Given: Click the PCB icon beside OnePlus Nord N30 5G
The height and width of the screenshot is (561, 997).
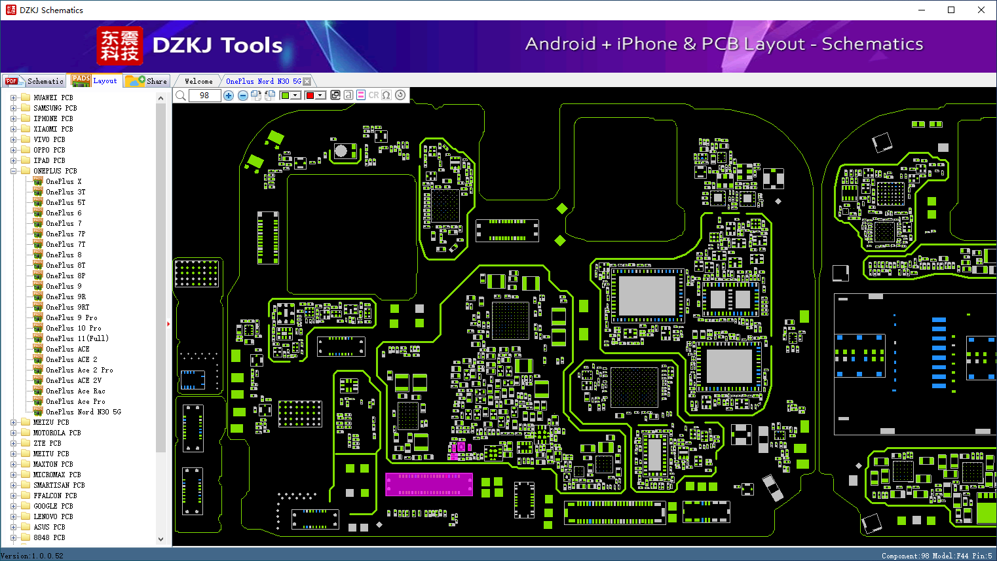Looking at the screenshot, I should coord(38,412).
